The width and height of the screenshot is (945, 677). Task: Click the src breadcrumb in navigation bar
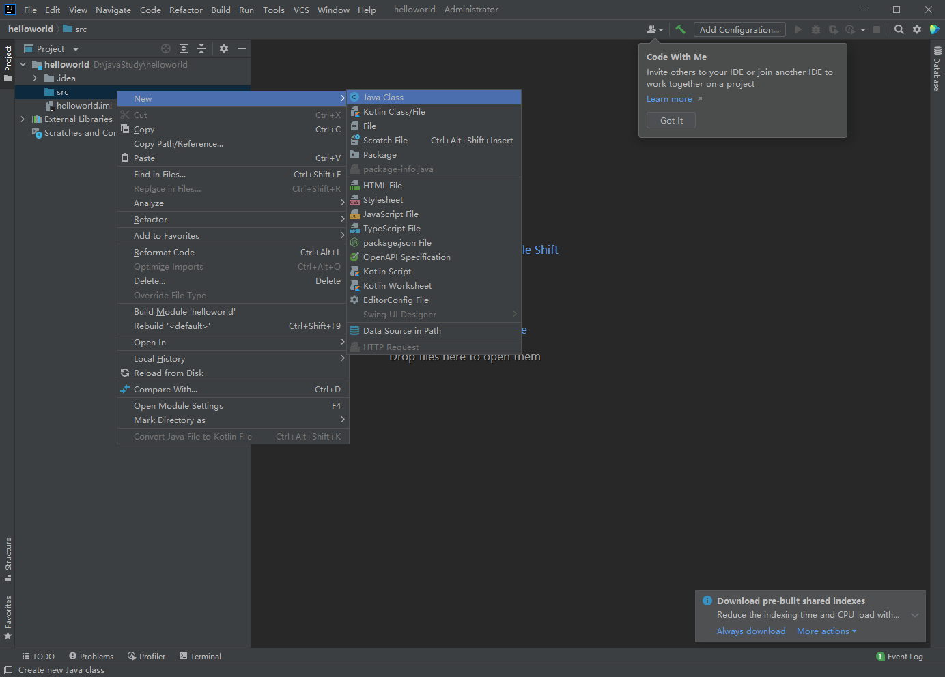click(75, 29)
